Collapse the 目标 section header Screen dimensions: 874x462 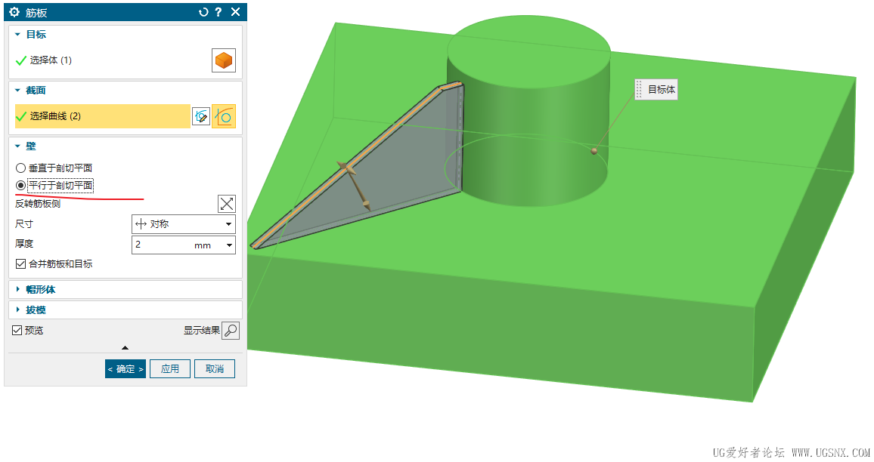[x=36, y=35]
